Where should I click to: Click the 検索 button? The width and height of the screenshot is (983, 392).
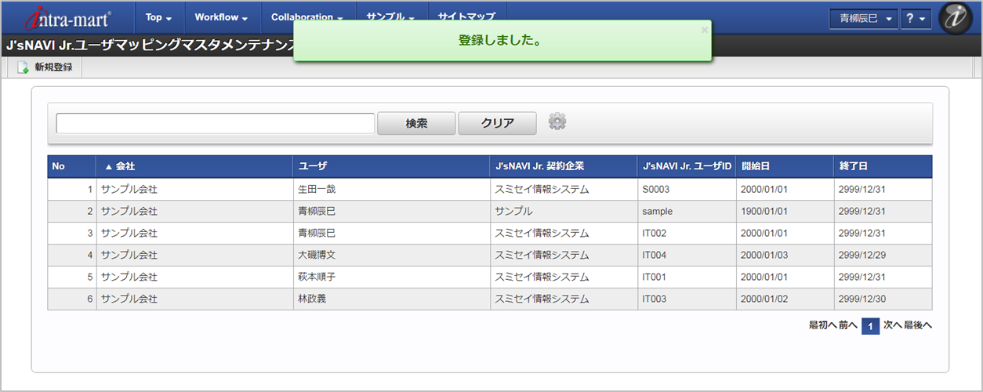[416, 123]
